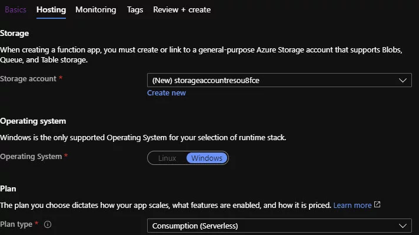Open the Review + create tab
The width and height of the screenshot is (419, 235).
click(182, 9)
